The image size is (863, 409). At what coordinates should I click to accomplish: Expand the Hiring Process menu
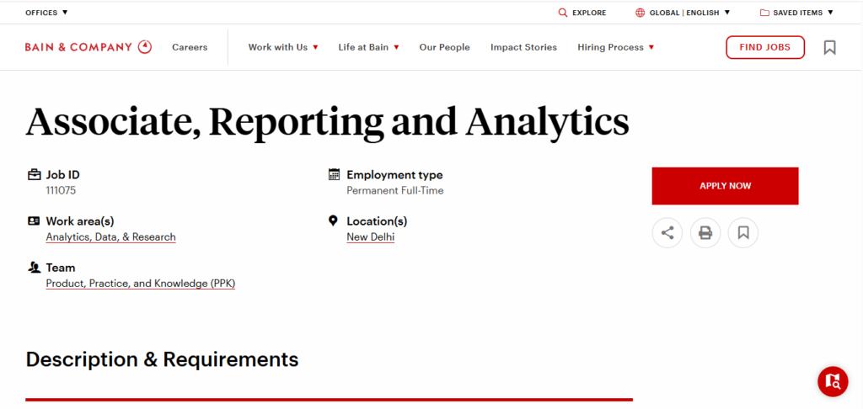pyautogui.click(x=616, y=47)
